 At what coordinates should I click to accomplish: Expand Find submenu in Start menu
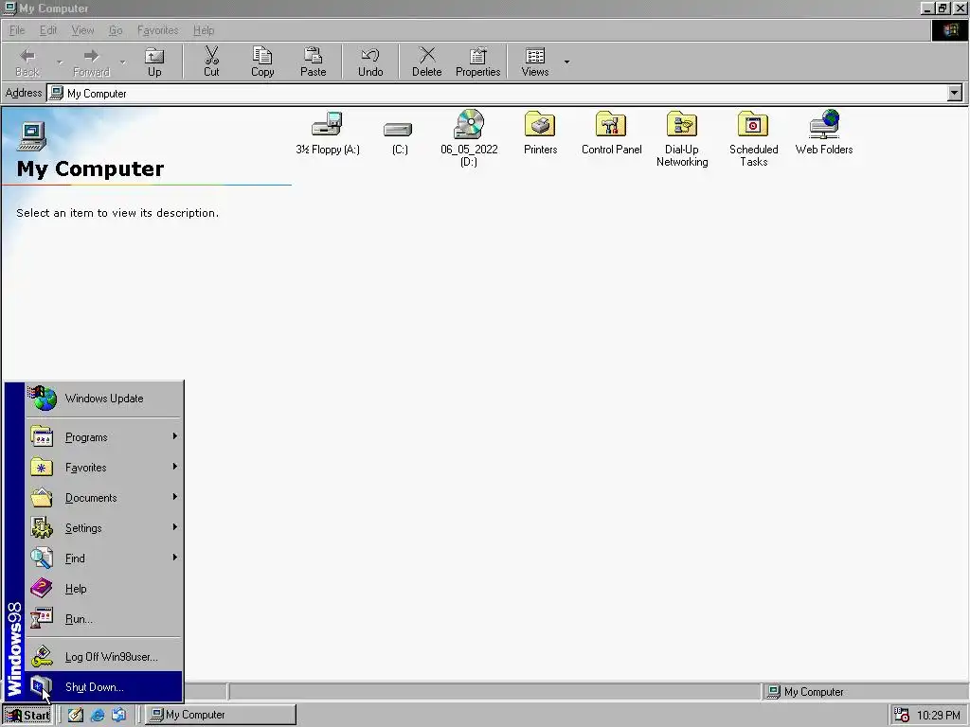(x=104, y=559)
